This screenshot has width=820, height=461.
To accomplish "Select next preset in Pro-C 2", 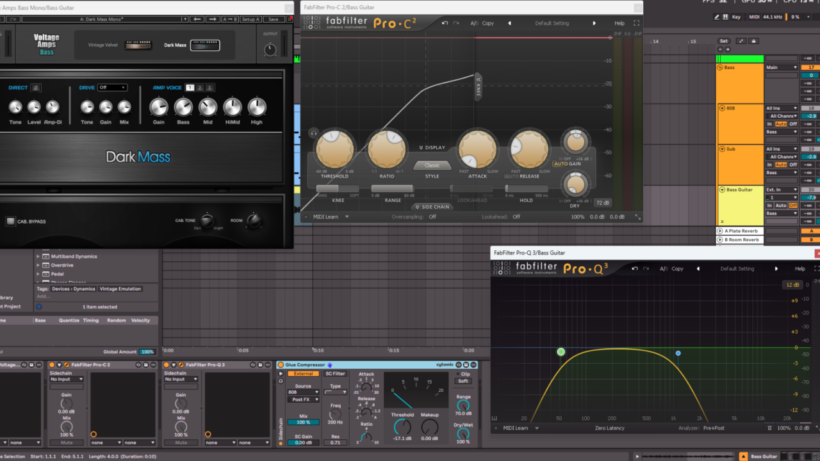I will tap(594, 23).
